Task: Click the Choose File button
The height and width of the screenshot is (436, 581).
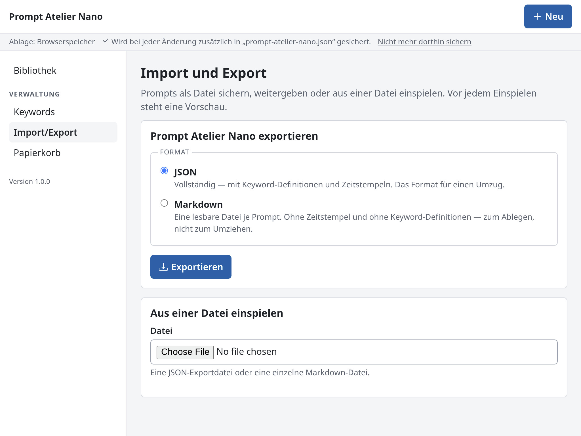Action: [x=185, y=352]
